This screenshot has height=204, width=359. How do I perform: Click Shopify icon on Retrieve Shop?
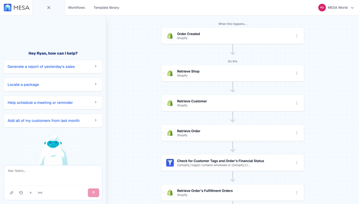(x=170, y=73)
